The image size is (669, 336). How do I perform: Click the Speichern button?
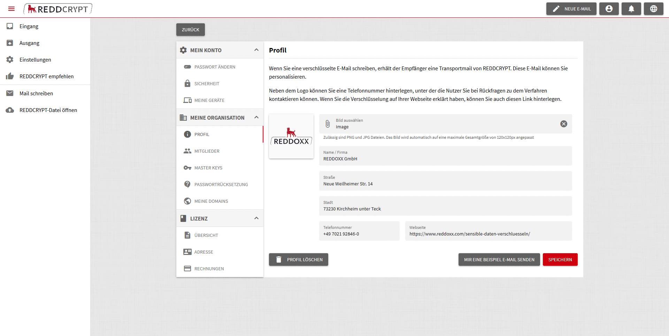point(560,259)
